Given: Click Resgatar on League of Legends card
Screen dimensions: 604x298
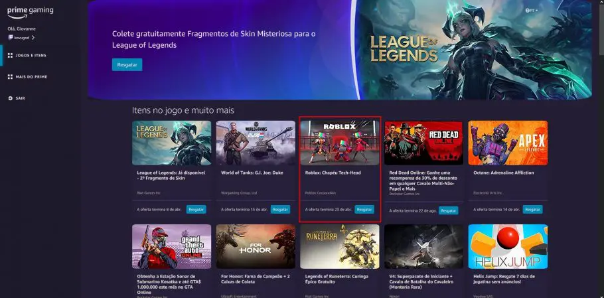Looking at the screenshot, I should 196,210.
